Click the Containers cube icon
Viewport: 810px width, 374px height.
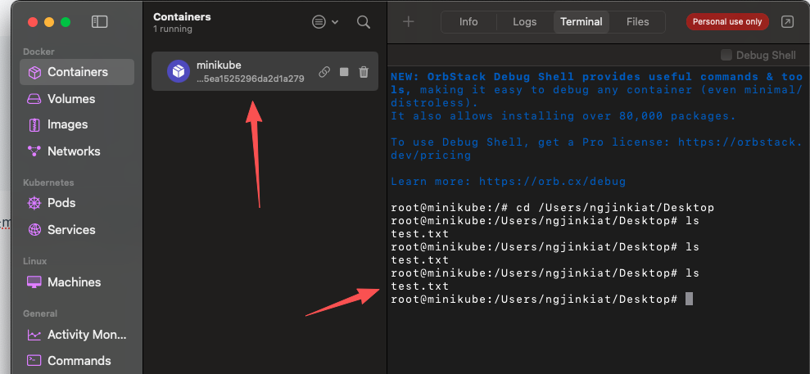click(34, 72)
